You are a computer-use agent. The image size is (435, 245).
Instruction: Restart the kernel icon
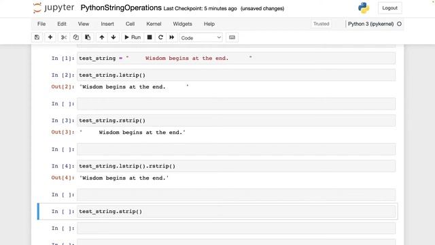pyautogui.click(x=160, y=37)
